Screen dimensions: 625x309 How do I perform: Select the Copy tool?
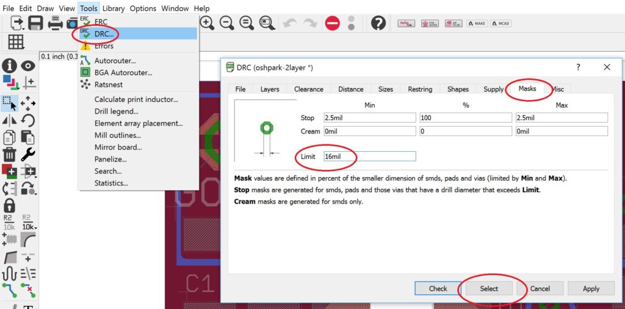pyautogui.click(x=10, y=137)
